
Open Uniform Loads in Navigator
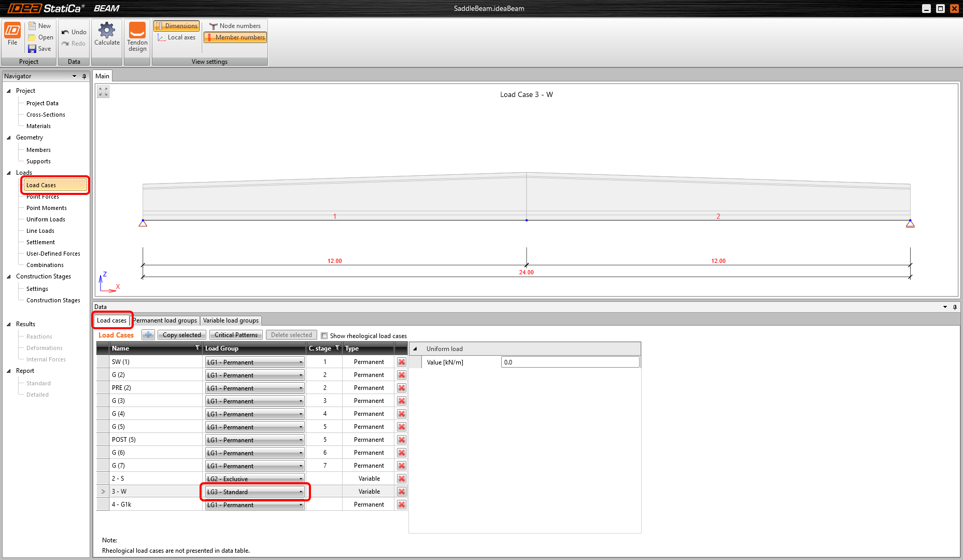tap(46, 219)
